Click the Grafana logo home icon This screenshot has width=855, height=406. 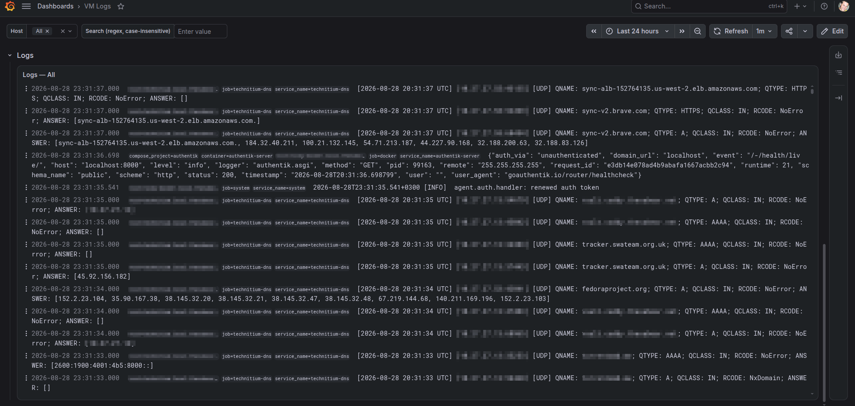(x=10, y=6)
